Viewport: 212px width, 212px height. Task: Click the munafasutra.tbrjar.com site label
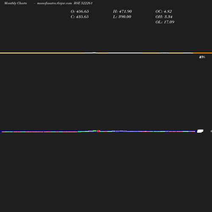[x=54, y=3]
